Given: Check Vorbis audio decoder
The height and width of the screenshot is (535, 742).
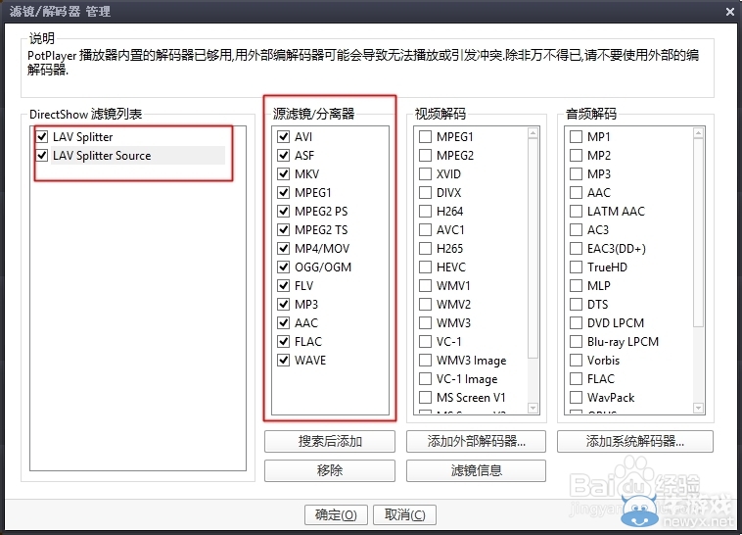Looking at the screenshot, I should 576,361.
